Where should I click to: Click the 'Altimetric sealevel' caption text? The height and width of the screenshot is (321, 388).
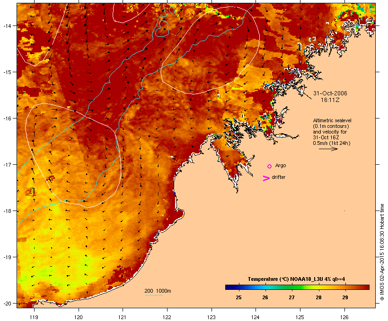[332, 120]
